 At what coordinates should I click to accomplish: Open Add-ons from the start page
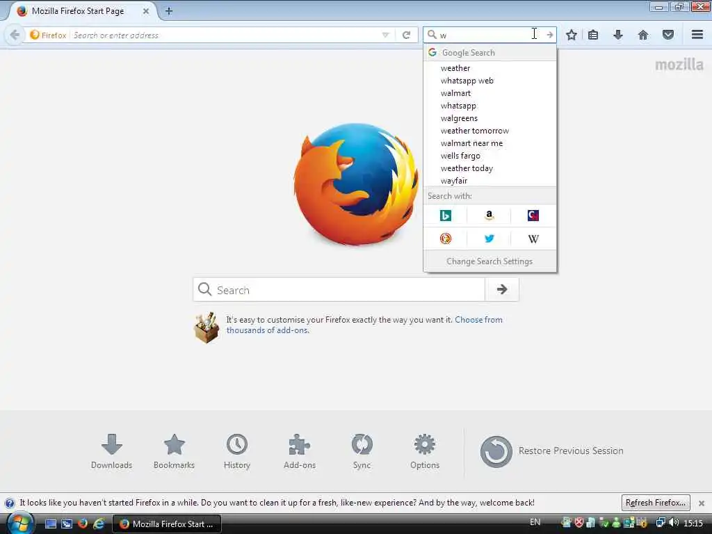coord(299,451)
